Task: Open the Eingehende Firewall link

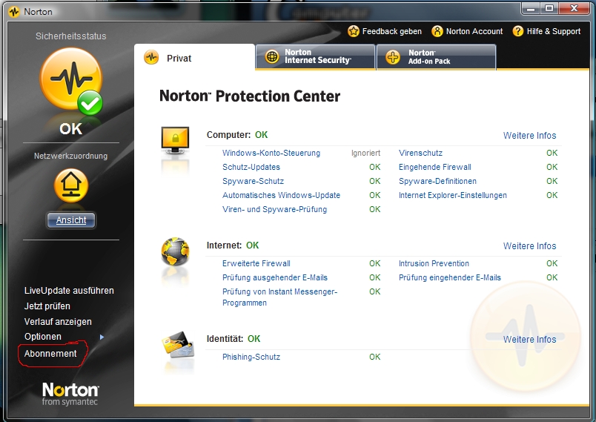Action: pyautogui.click(x=435, y=167)
